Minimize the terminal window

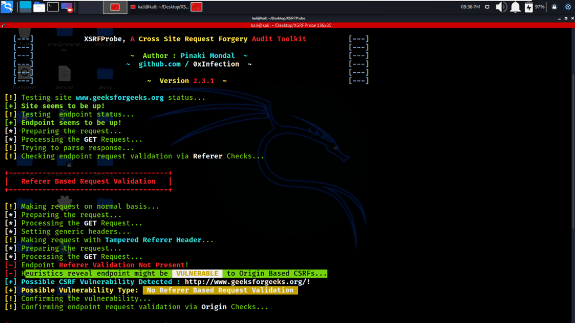point(559,18)
